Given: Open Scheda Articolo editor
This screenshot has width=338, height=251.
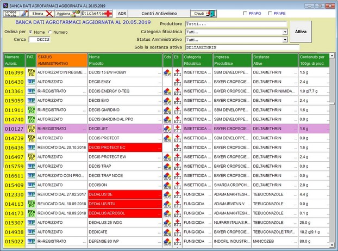Looking at the screenshot, I should 16,14.
